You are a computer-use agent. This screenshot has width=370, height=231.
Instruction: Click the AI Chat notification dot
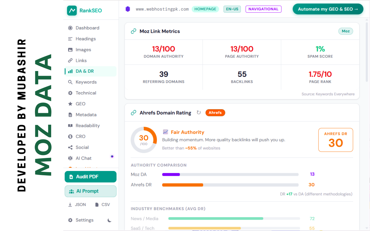[112, 157]
